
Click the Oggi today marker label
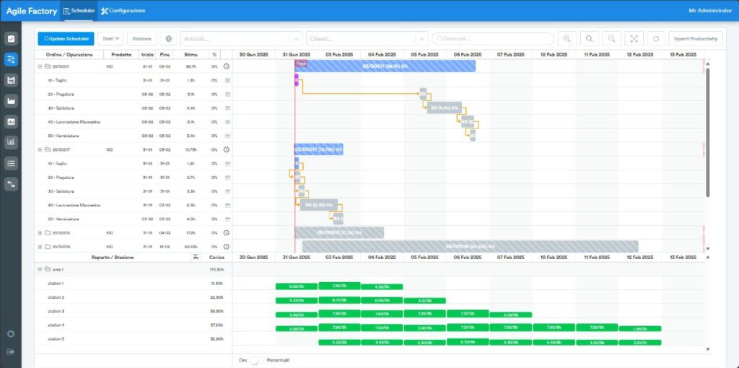point(301,63)
